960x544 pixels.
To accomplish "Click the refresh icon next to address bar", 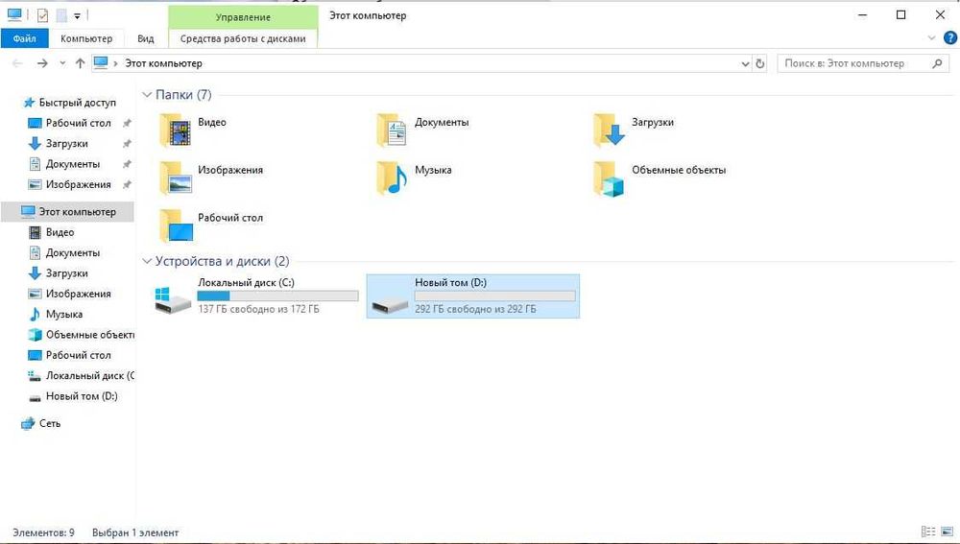I will pyautogui.click(x=760, y=63).
